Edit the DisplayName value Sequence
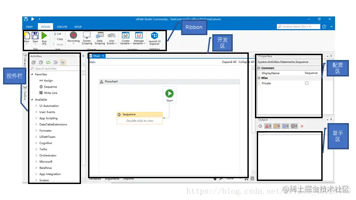 [x=311, y=73]
